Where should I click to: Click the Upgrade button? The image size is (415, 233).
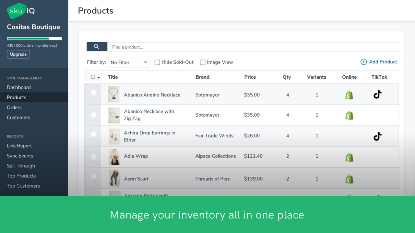point(18,54)
